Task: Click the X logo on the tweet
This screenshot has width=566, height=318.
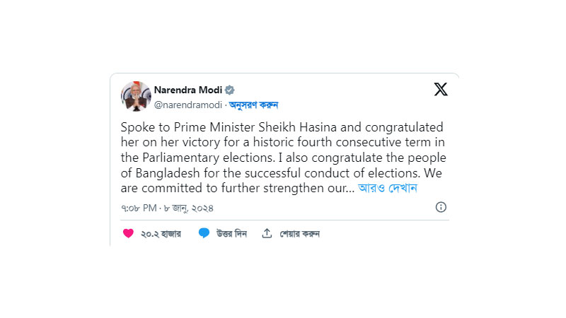Action: 440,90
